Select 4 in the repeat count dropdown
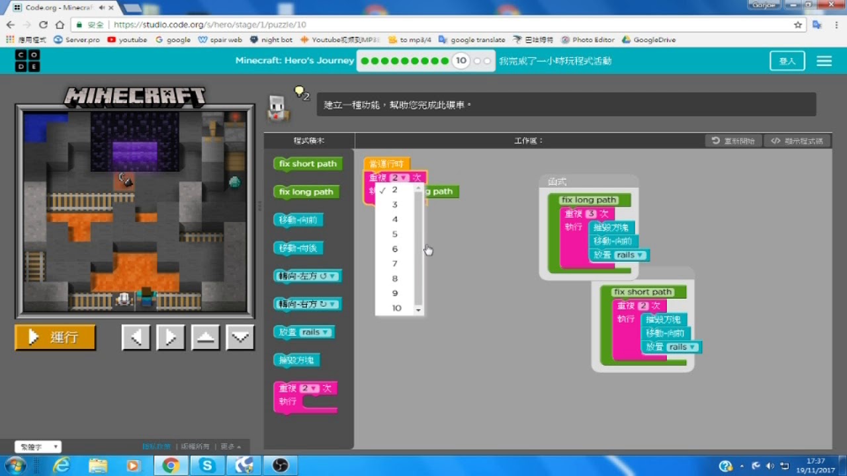The image size is (847, 476). pyautogui.click(x=395, y=219)
